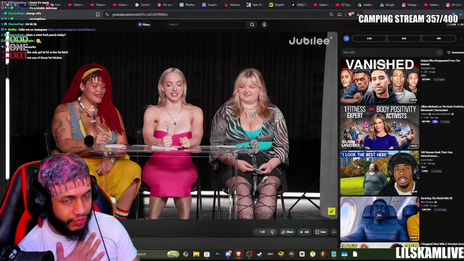The height and width of the screenshot is (261, 464).
Task: Click the Ask button under the video
Action: click(x=304, y=232)
